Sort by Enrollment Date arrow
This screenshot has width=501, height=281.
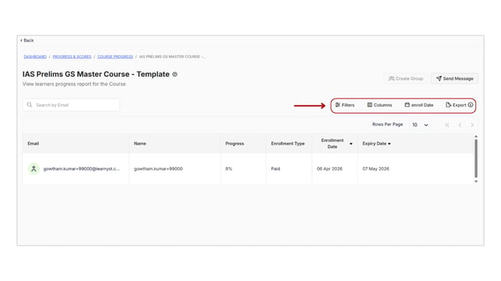click(x=351, y=144)
